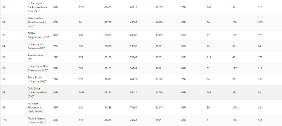
Task: Open University of Delaware (DE) entry
Action: coord(37,46)
